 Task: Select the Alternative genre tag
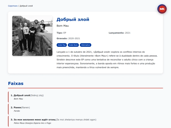click(x=85, y=45)
